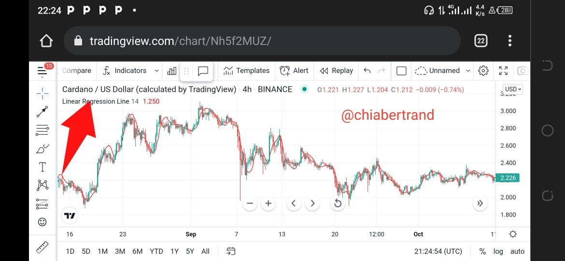The height and width of the screenshot is (261, 565).
Task: Open the Alert button
Action: click(294, 71)
